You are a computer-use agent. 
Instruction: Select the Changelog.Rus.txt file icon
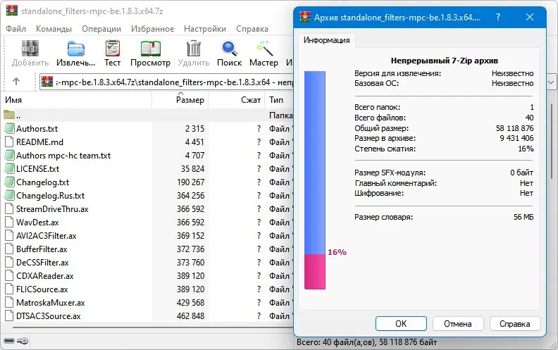coord(9,195)
